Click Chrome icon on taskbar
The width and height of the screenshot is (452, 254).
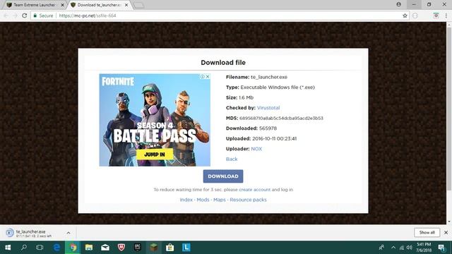click(73, 248)
